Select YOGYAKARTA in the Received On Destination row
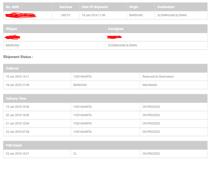 (82, 77)
